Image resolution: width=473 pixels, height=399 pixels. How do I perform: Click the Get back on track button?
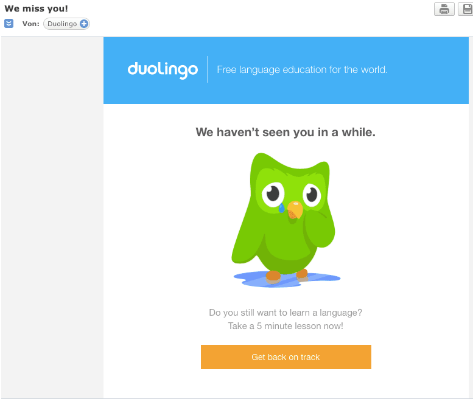[286, 357]
